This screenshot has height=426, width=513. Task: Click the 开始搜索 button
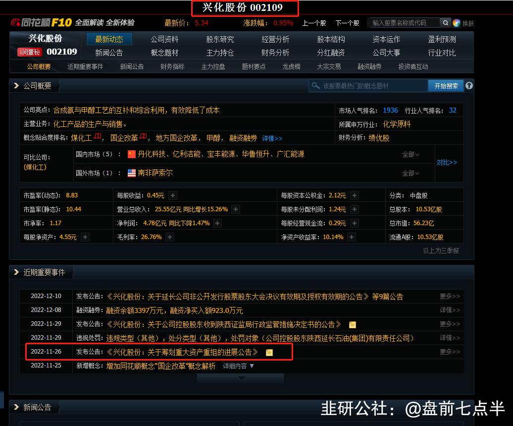point(446,85)
